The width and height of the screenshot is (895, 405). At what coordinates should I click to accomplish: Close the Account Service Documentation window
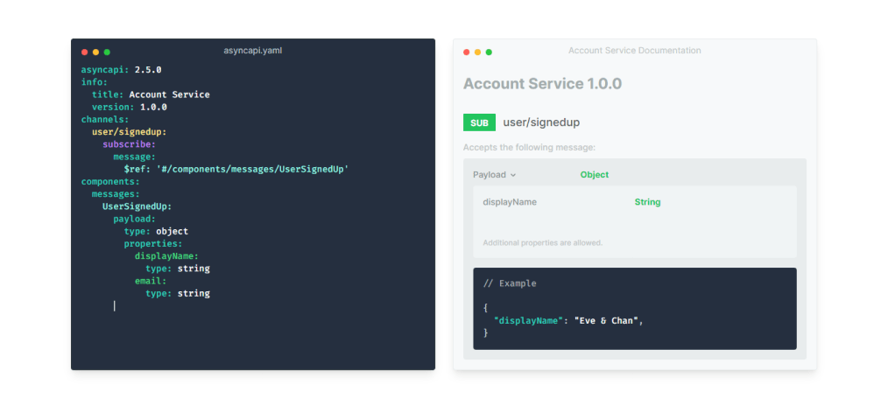tap(467, 52)
